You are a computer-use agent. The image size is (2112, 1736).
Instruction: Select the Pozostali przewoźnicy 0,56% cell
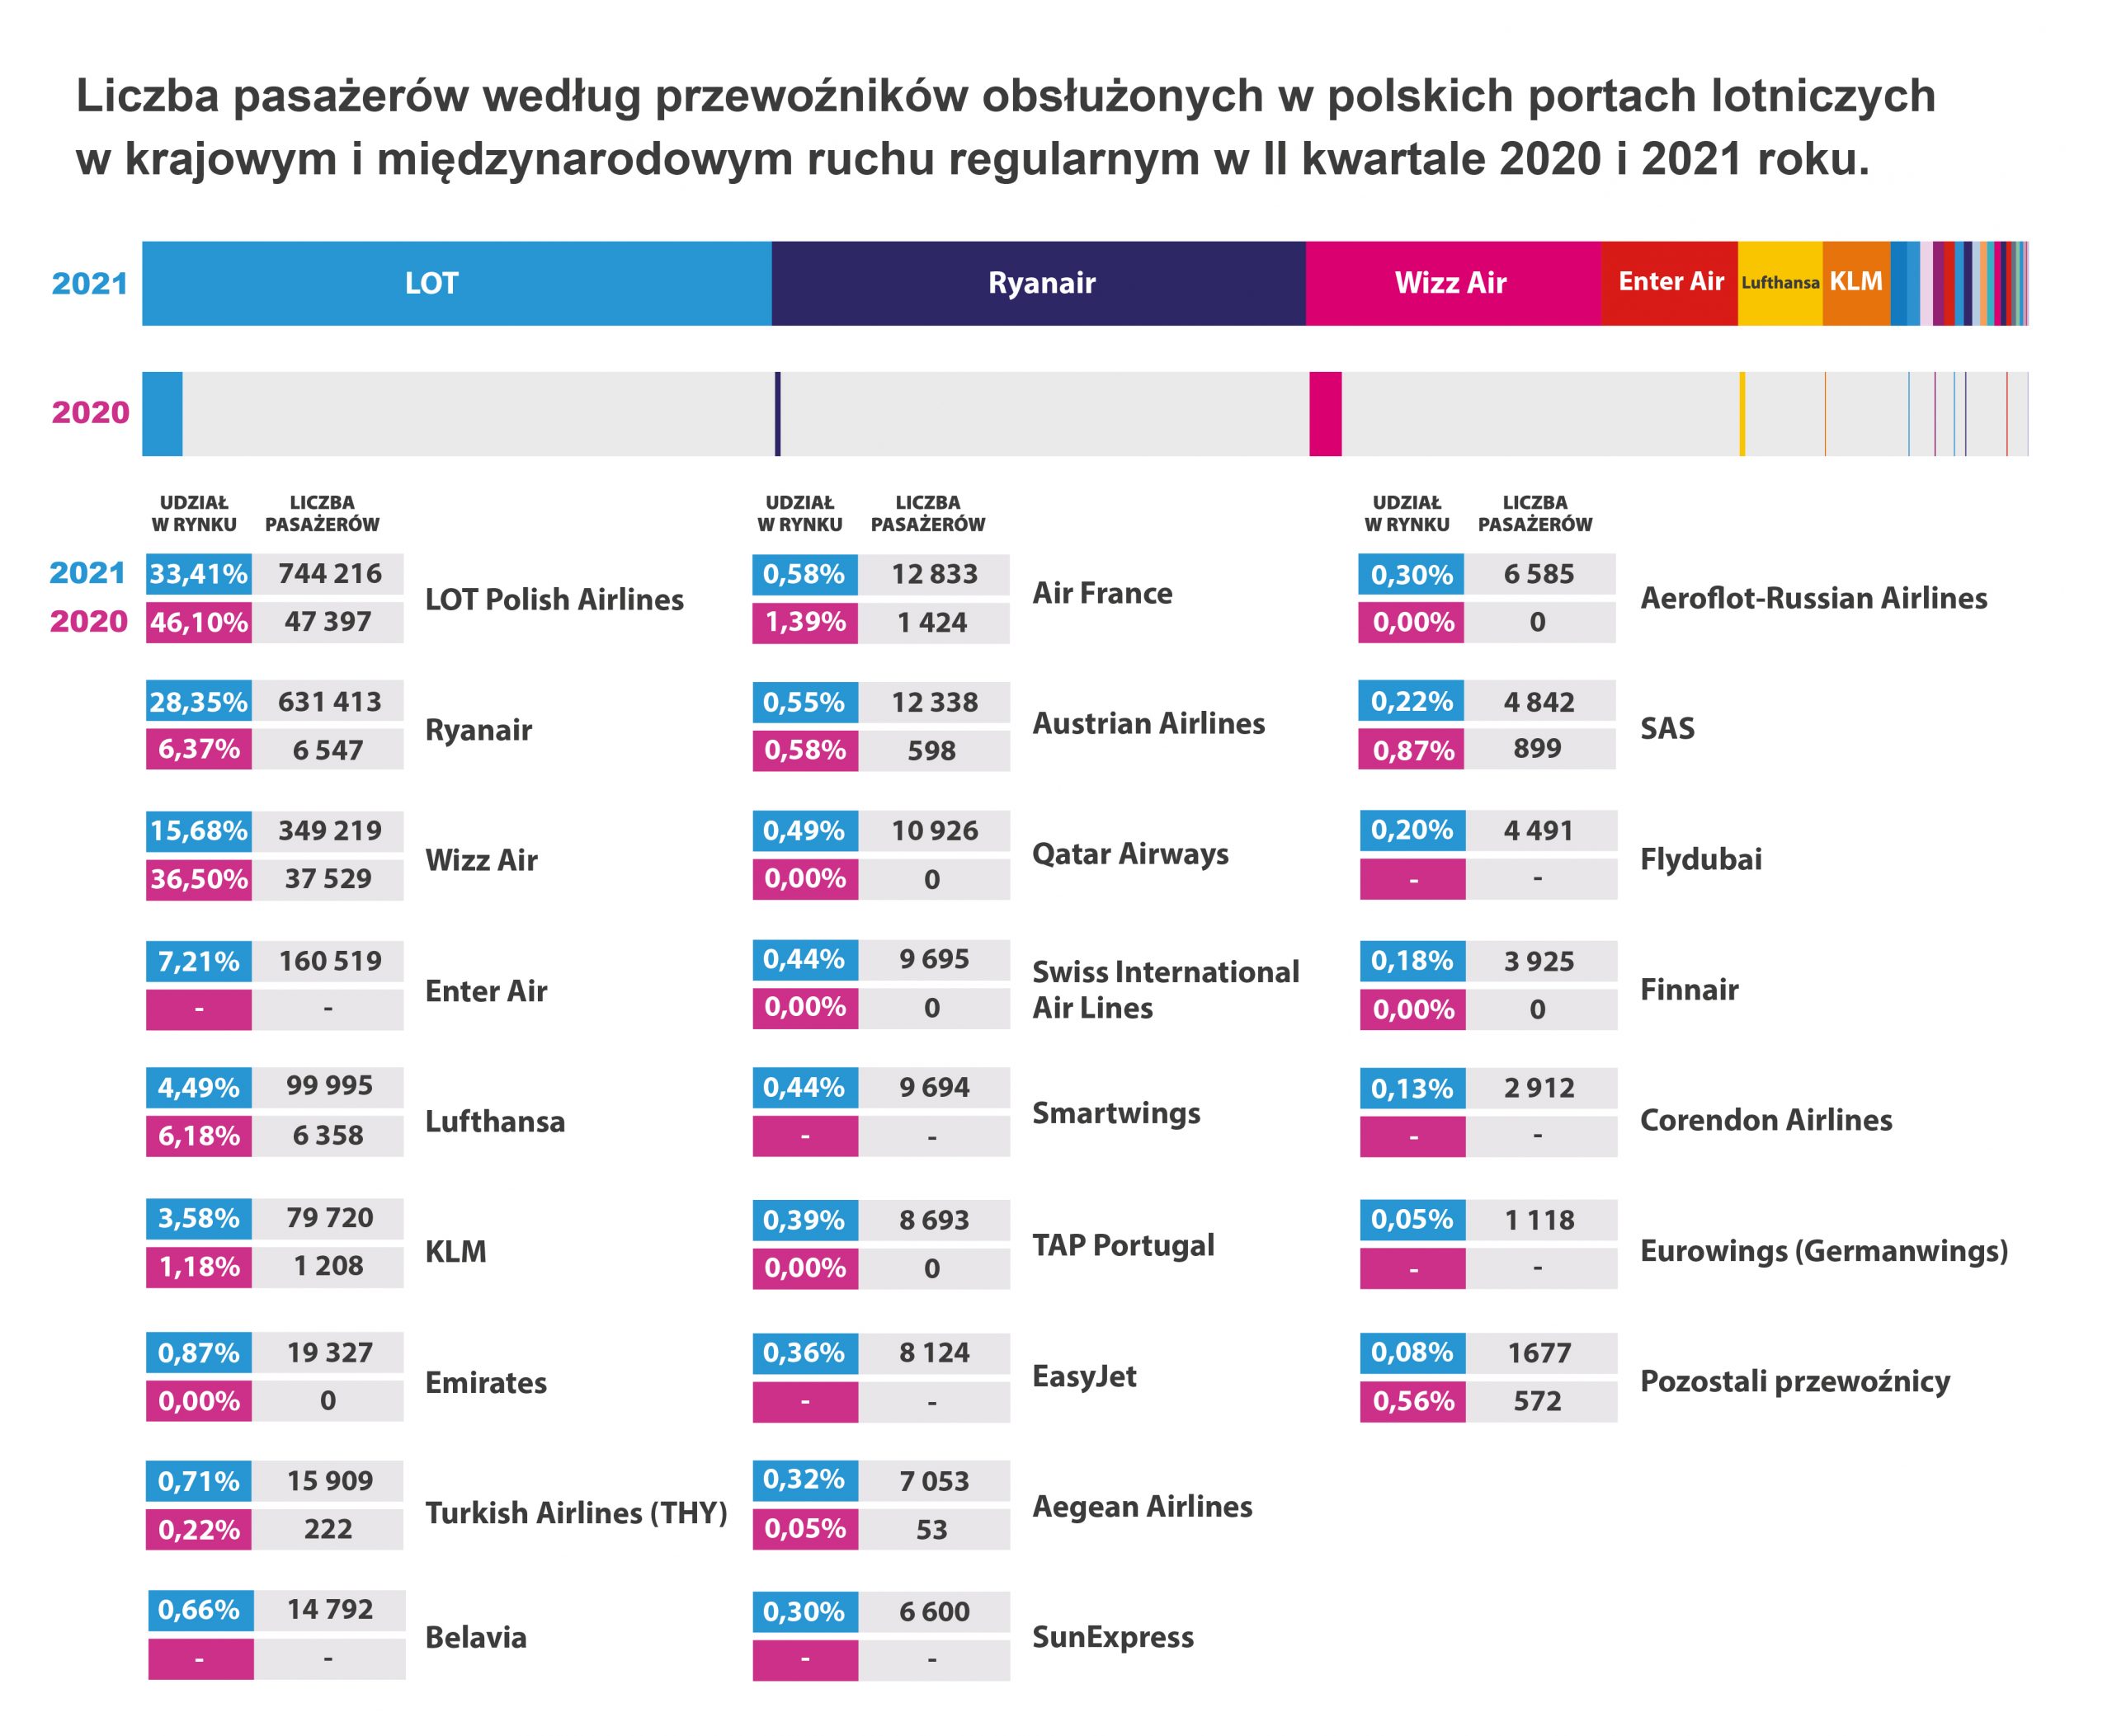[x=1412, y=1401]
